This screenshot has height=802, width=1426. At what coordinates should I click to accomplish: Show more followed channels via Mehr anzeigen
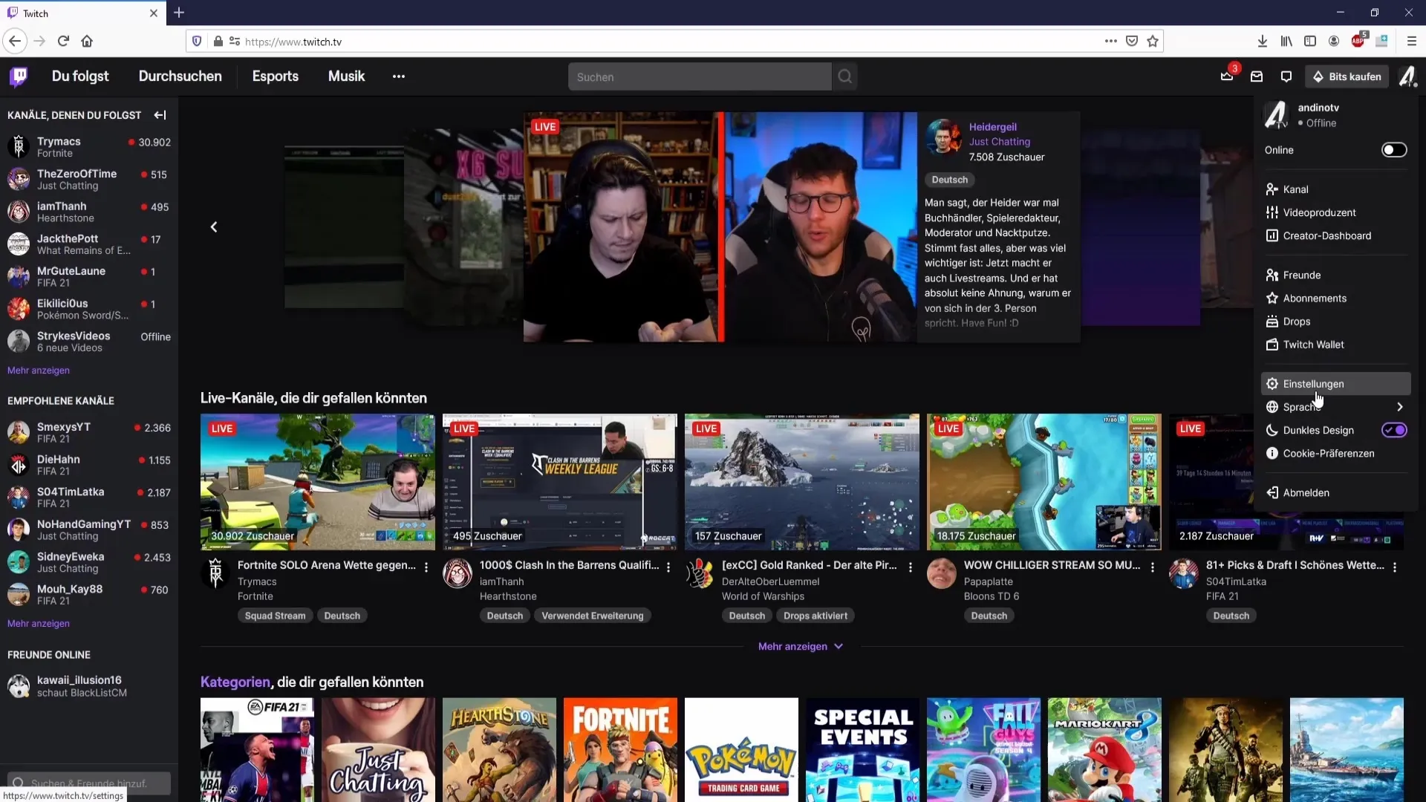(x=39, y=371)
